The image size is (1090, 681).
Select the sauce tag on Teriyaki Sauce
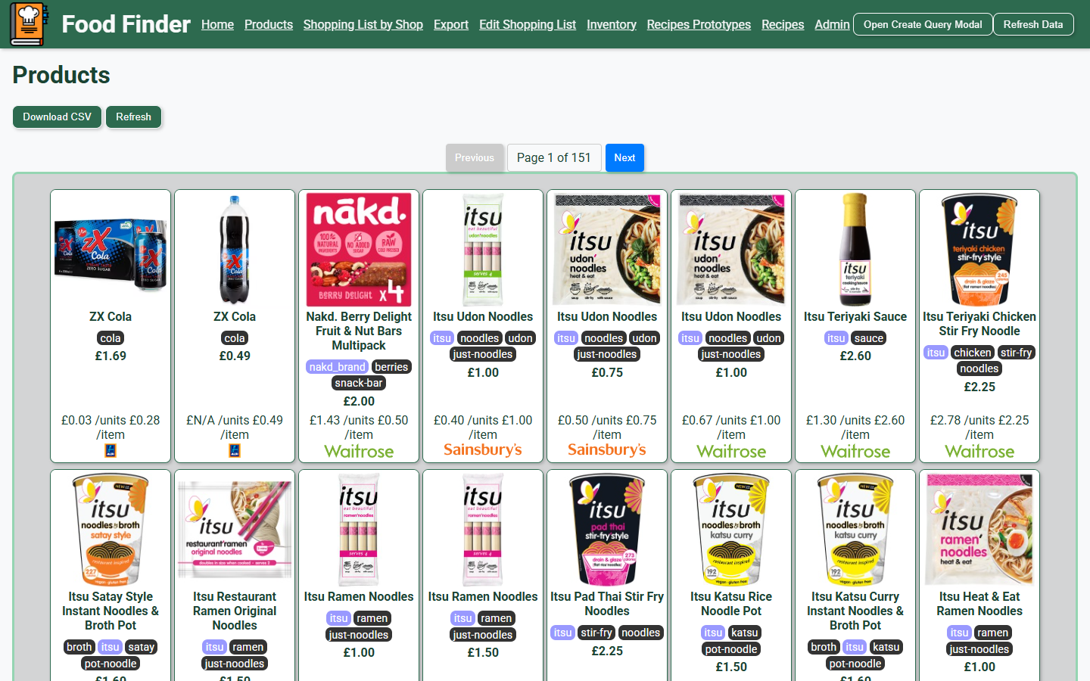(869, 338)
